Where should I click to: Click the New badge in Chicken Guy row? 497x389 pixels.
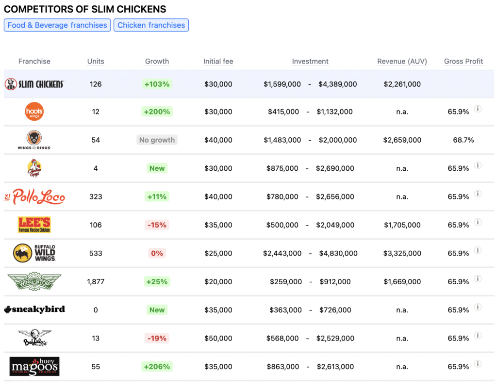coord(157,168)
